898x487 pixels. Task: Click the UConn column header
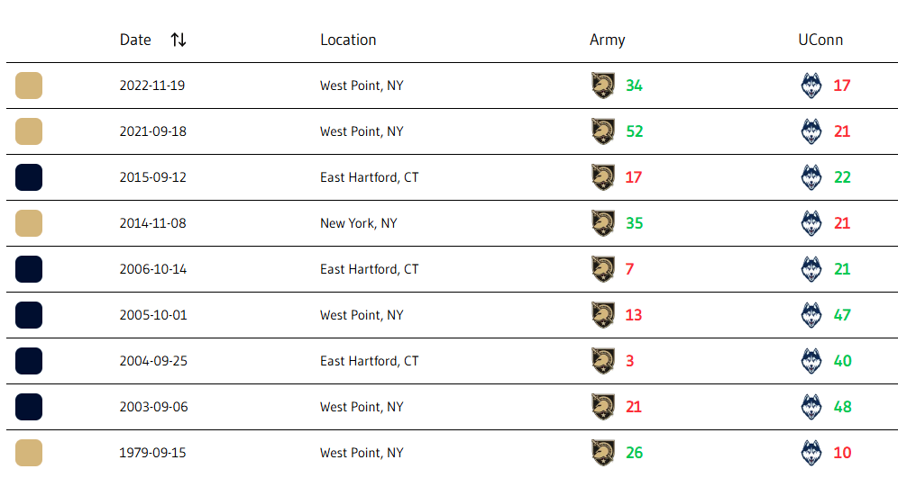[x=820, y=40]
